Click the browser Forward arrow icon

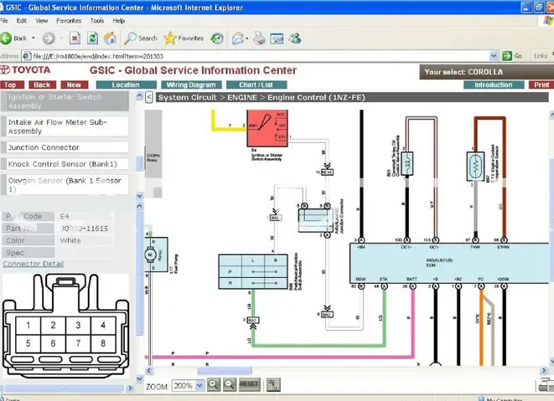[x=49, y=39]
